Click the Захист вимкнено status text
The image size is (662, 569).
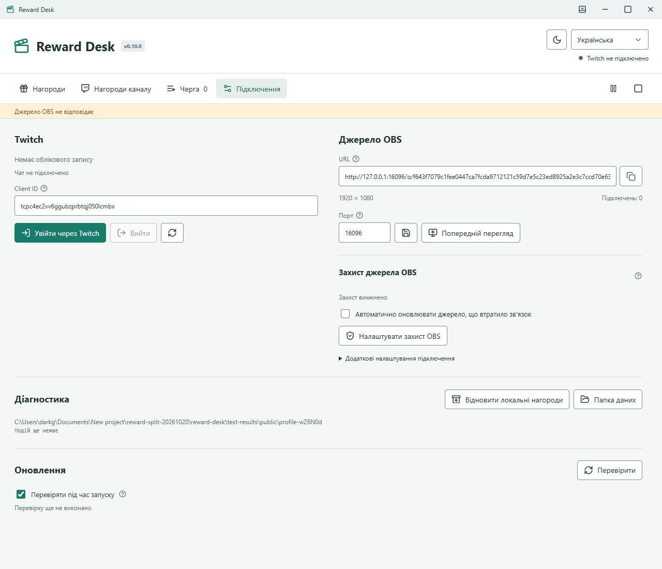click(x=363, y=297)
